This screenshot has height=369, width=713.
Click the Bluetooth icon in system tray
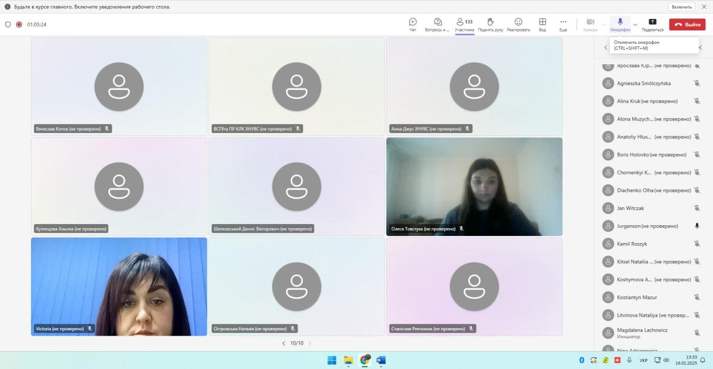(x=582, y=360)
